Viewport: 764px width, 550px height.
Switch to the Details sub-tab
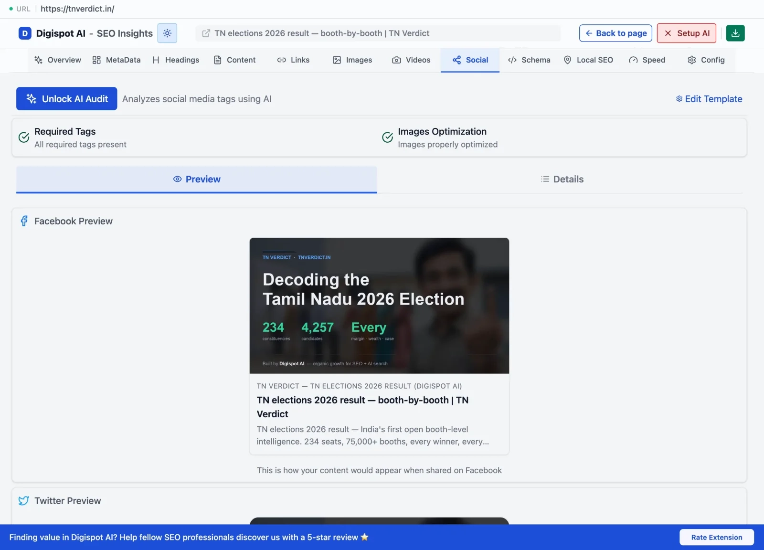[562, 180]
